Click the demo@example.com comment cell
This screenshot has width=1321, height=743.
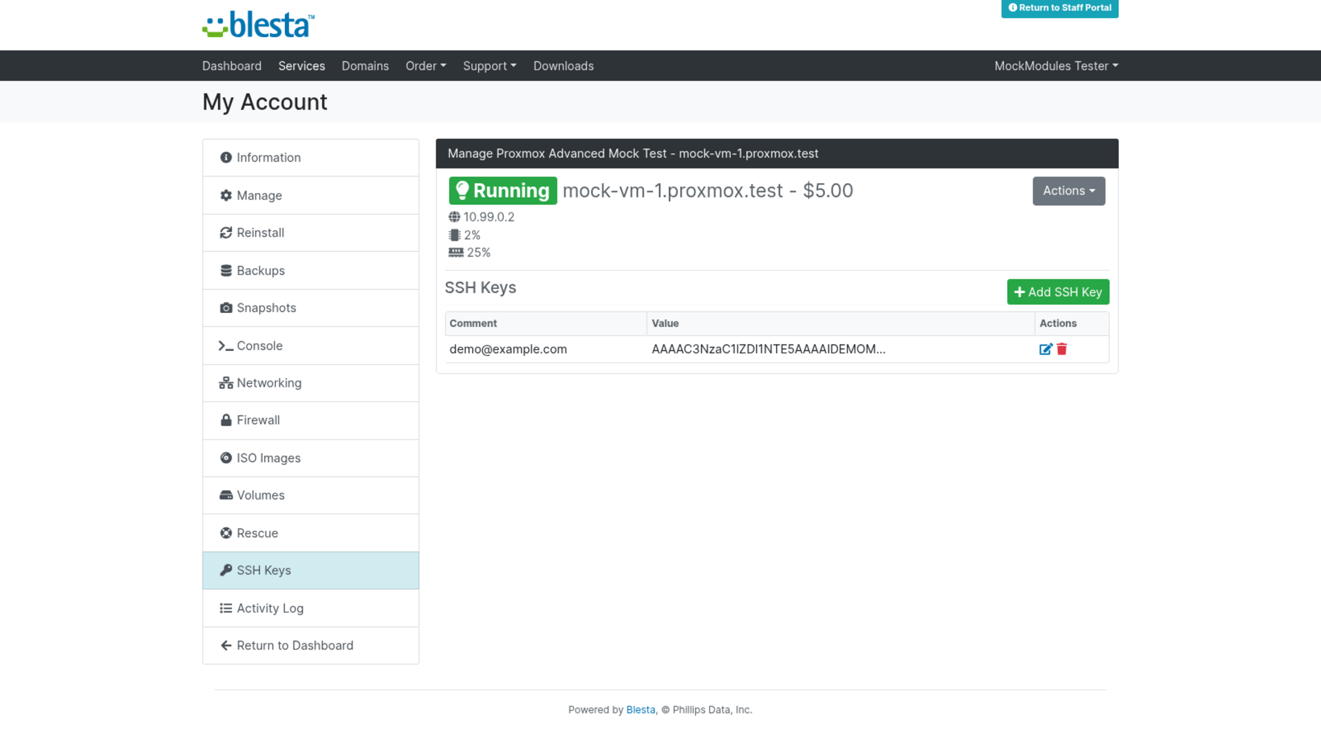(546, 349)
